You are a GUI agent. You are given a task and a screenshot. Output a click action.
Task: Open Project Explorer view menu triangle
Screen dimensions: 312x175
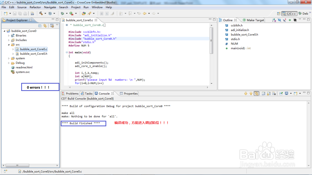click(x=57, y=25)
